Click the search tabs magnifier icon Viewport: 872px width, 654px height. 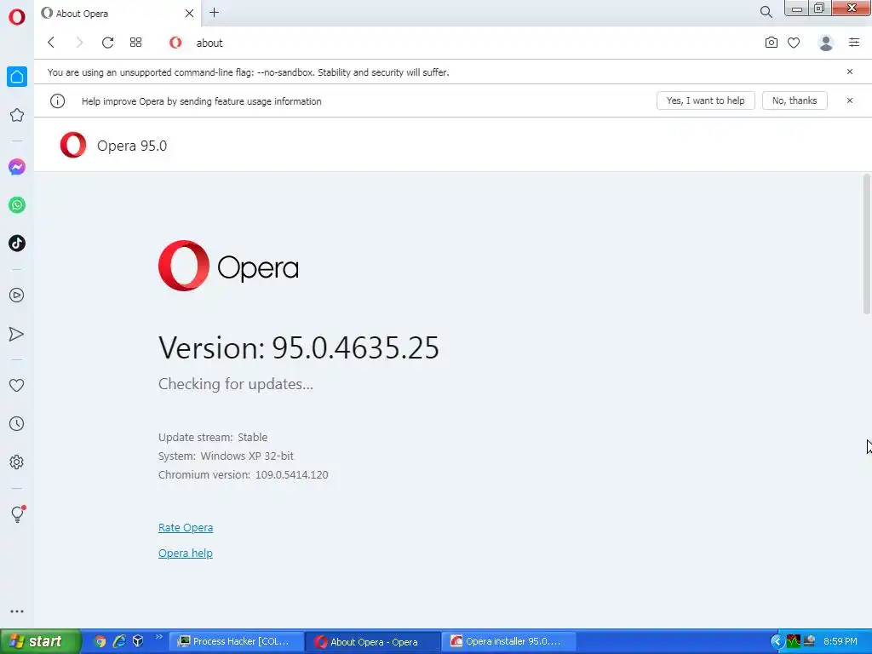tap(766, 12)
